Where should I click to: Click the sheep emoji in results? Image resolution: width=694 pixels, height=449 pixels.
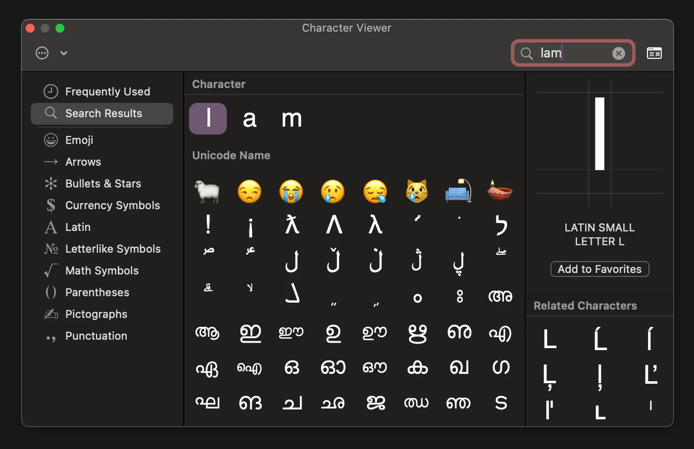coord(207,191)
